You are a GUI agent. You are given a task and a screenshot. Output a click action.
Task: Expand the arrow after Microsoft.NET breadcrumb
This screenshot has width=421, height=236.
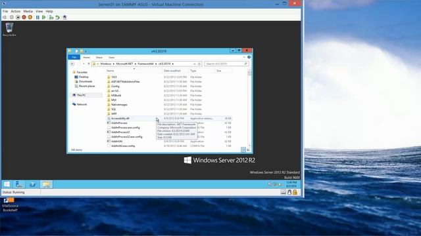tap(136, 64)
